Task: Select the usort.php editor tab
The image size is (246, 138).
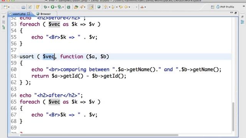Action: [19, 14]
